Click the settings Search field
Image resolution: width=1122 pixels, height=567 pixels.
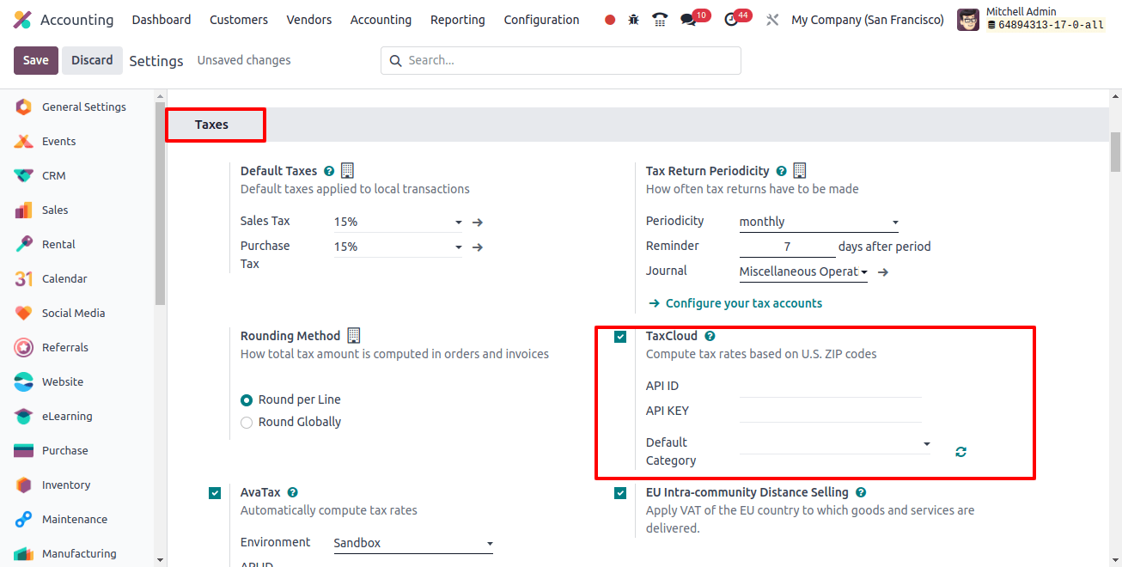[561, 60]
